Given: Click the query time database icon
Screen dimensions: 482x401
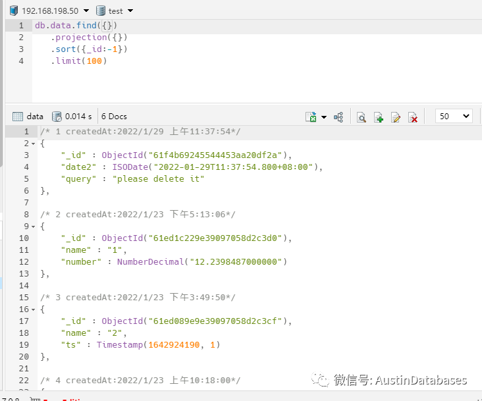Looking at the screenshot, I should pos(57,117).
